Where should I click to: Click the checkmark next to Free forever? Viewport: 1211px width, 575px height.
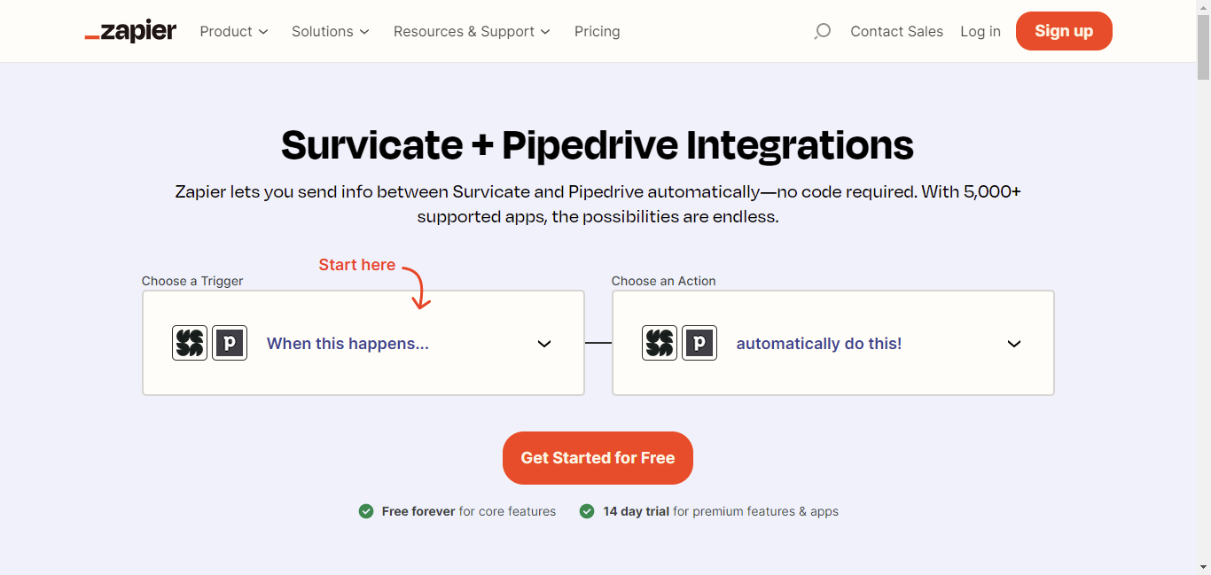pos(366,511)
